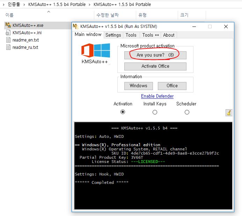Sort by 크기 column header
242x216 pixels.
(x=184, y=15)
